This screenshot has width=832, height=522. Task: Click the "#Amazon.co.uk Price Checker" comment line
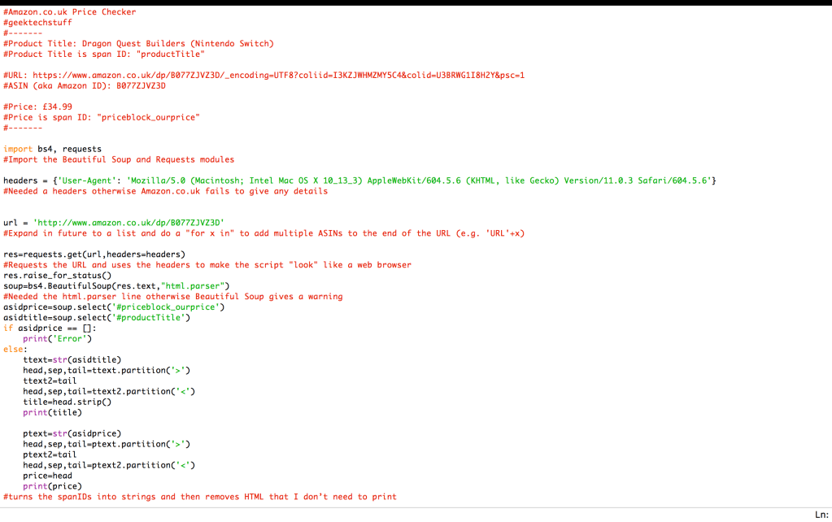[70, 12]
